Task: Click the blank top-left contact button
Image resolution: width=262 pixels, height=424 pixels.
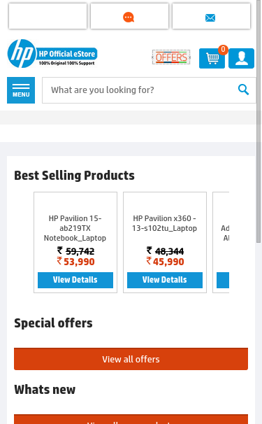Action: pyautogui.click(x=48, y=16)
